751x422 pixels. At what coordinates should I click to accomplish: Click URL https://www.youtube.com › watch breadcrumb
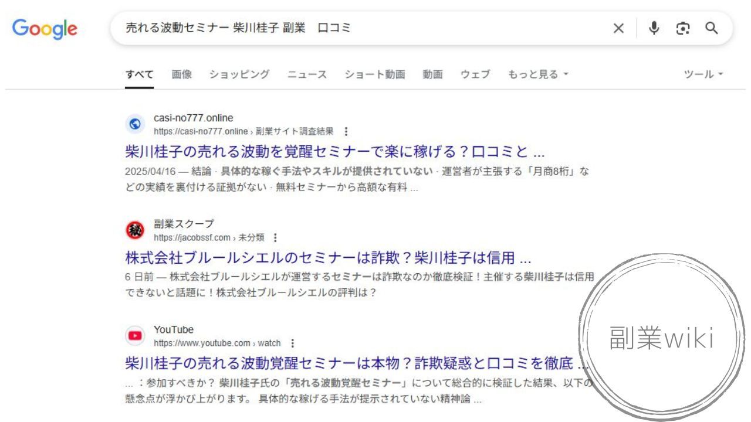point(217,343)
